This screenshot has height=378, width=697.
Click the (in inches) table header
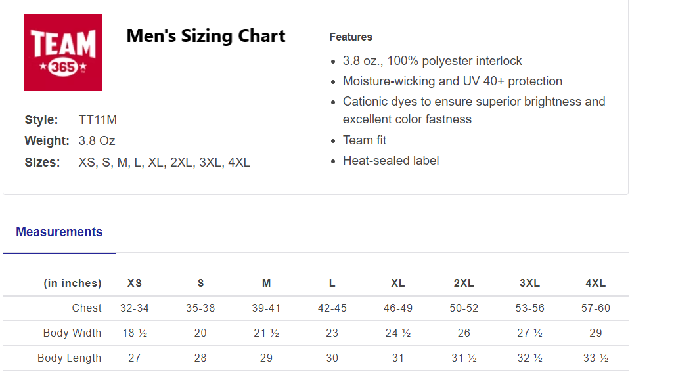[72, 283]
